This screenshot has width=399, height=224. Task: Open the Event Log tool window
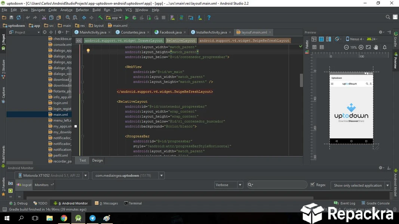344,203
